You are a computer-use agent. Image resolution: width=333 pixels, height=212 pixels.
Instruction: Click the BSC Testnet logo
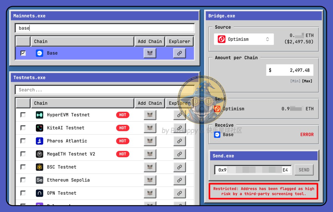click(x=39, y=167)
